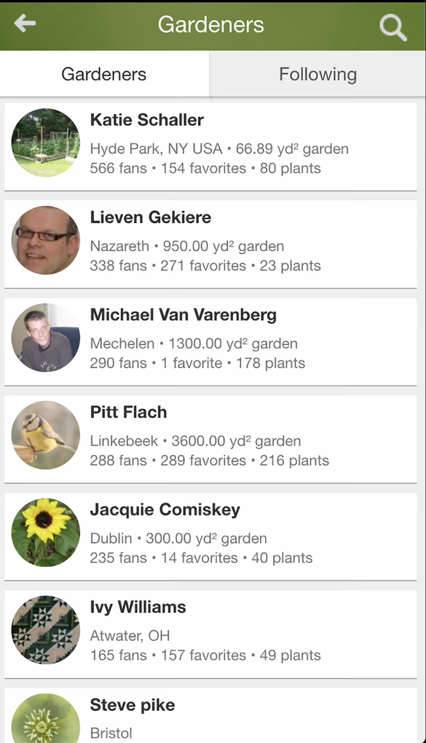View Jacquie Comiskey's name entry
Viewport: 426px width, 743px height.
165,510
